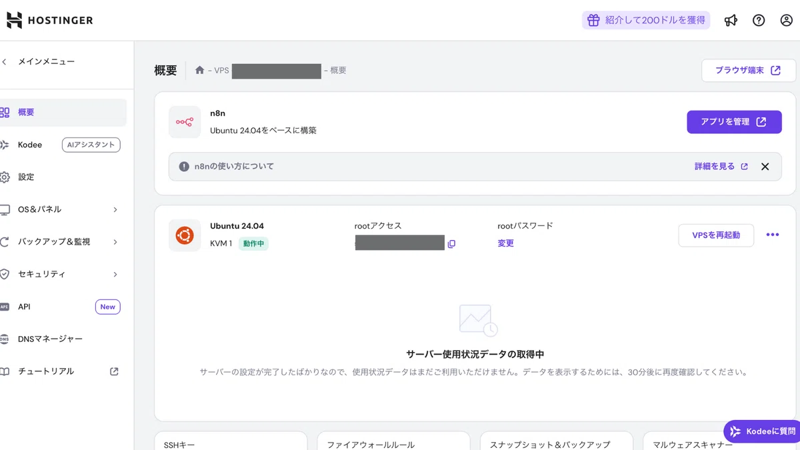Open チュートリアル in the sidebar
Viewport: 800px width, 450px height.
[46, 371]
